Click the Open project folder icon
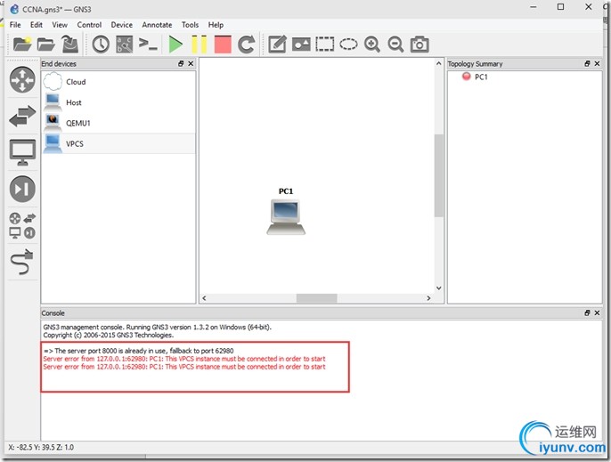 [x=46, y=44]
